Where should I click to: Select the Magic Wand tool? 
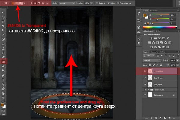pyautogui.click(x=3, y=26)
